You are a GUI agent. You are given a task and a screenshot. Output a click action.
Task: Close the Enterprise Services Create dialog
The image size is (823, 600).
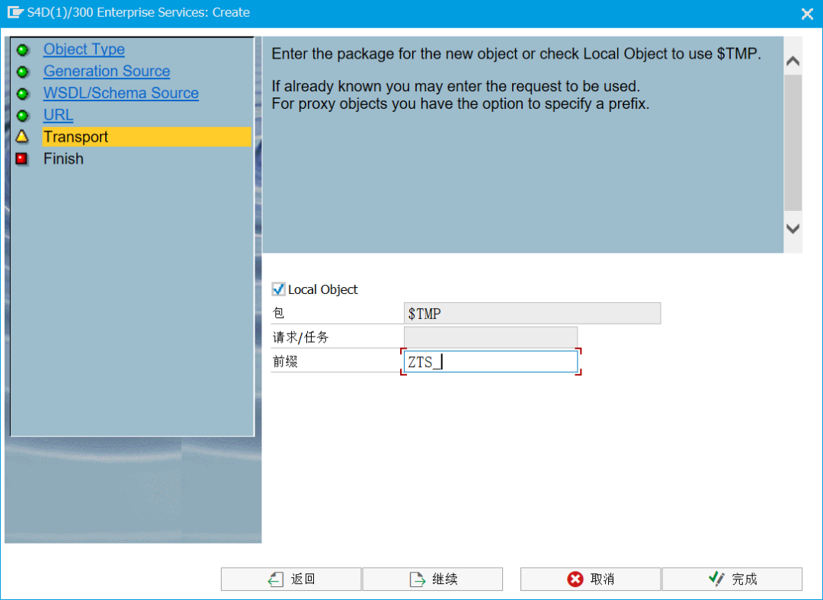point(807,14)
